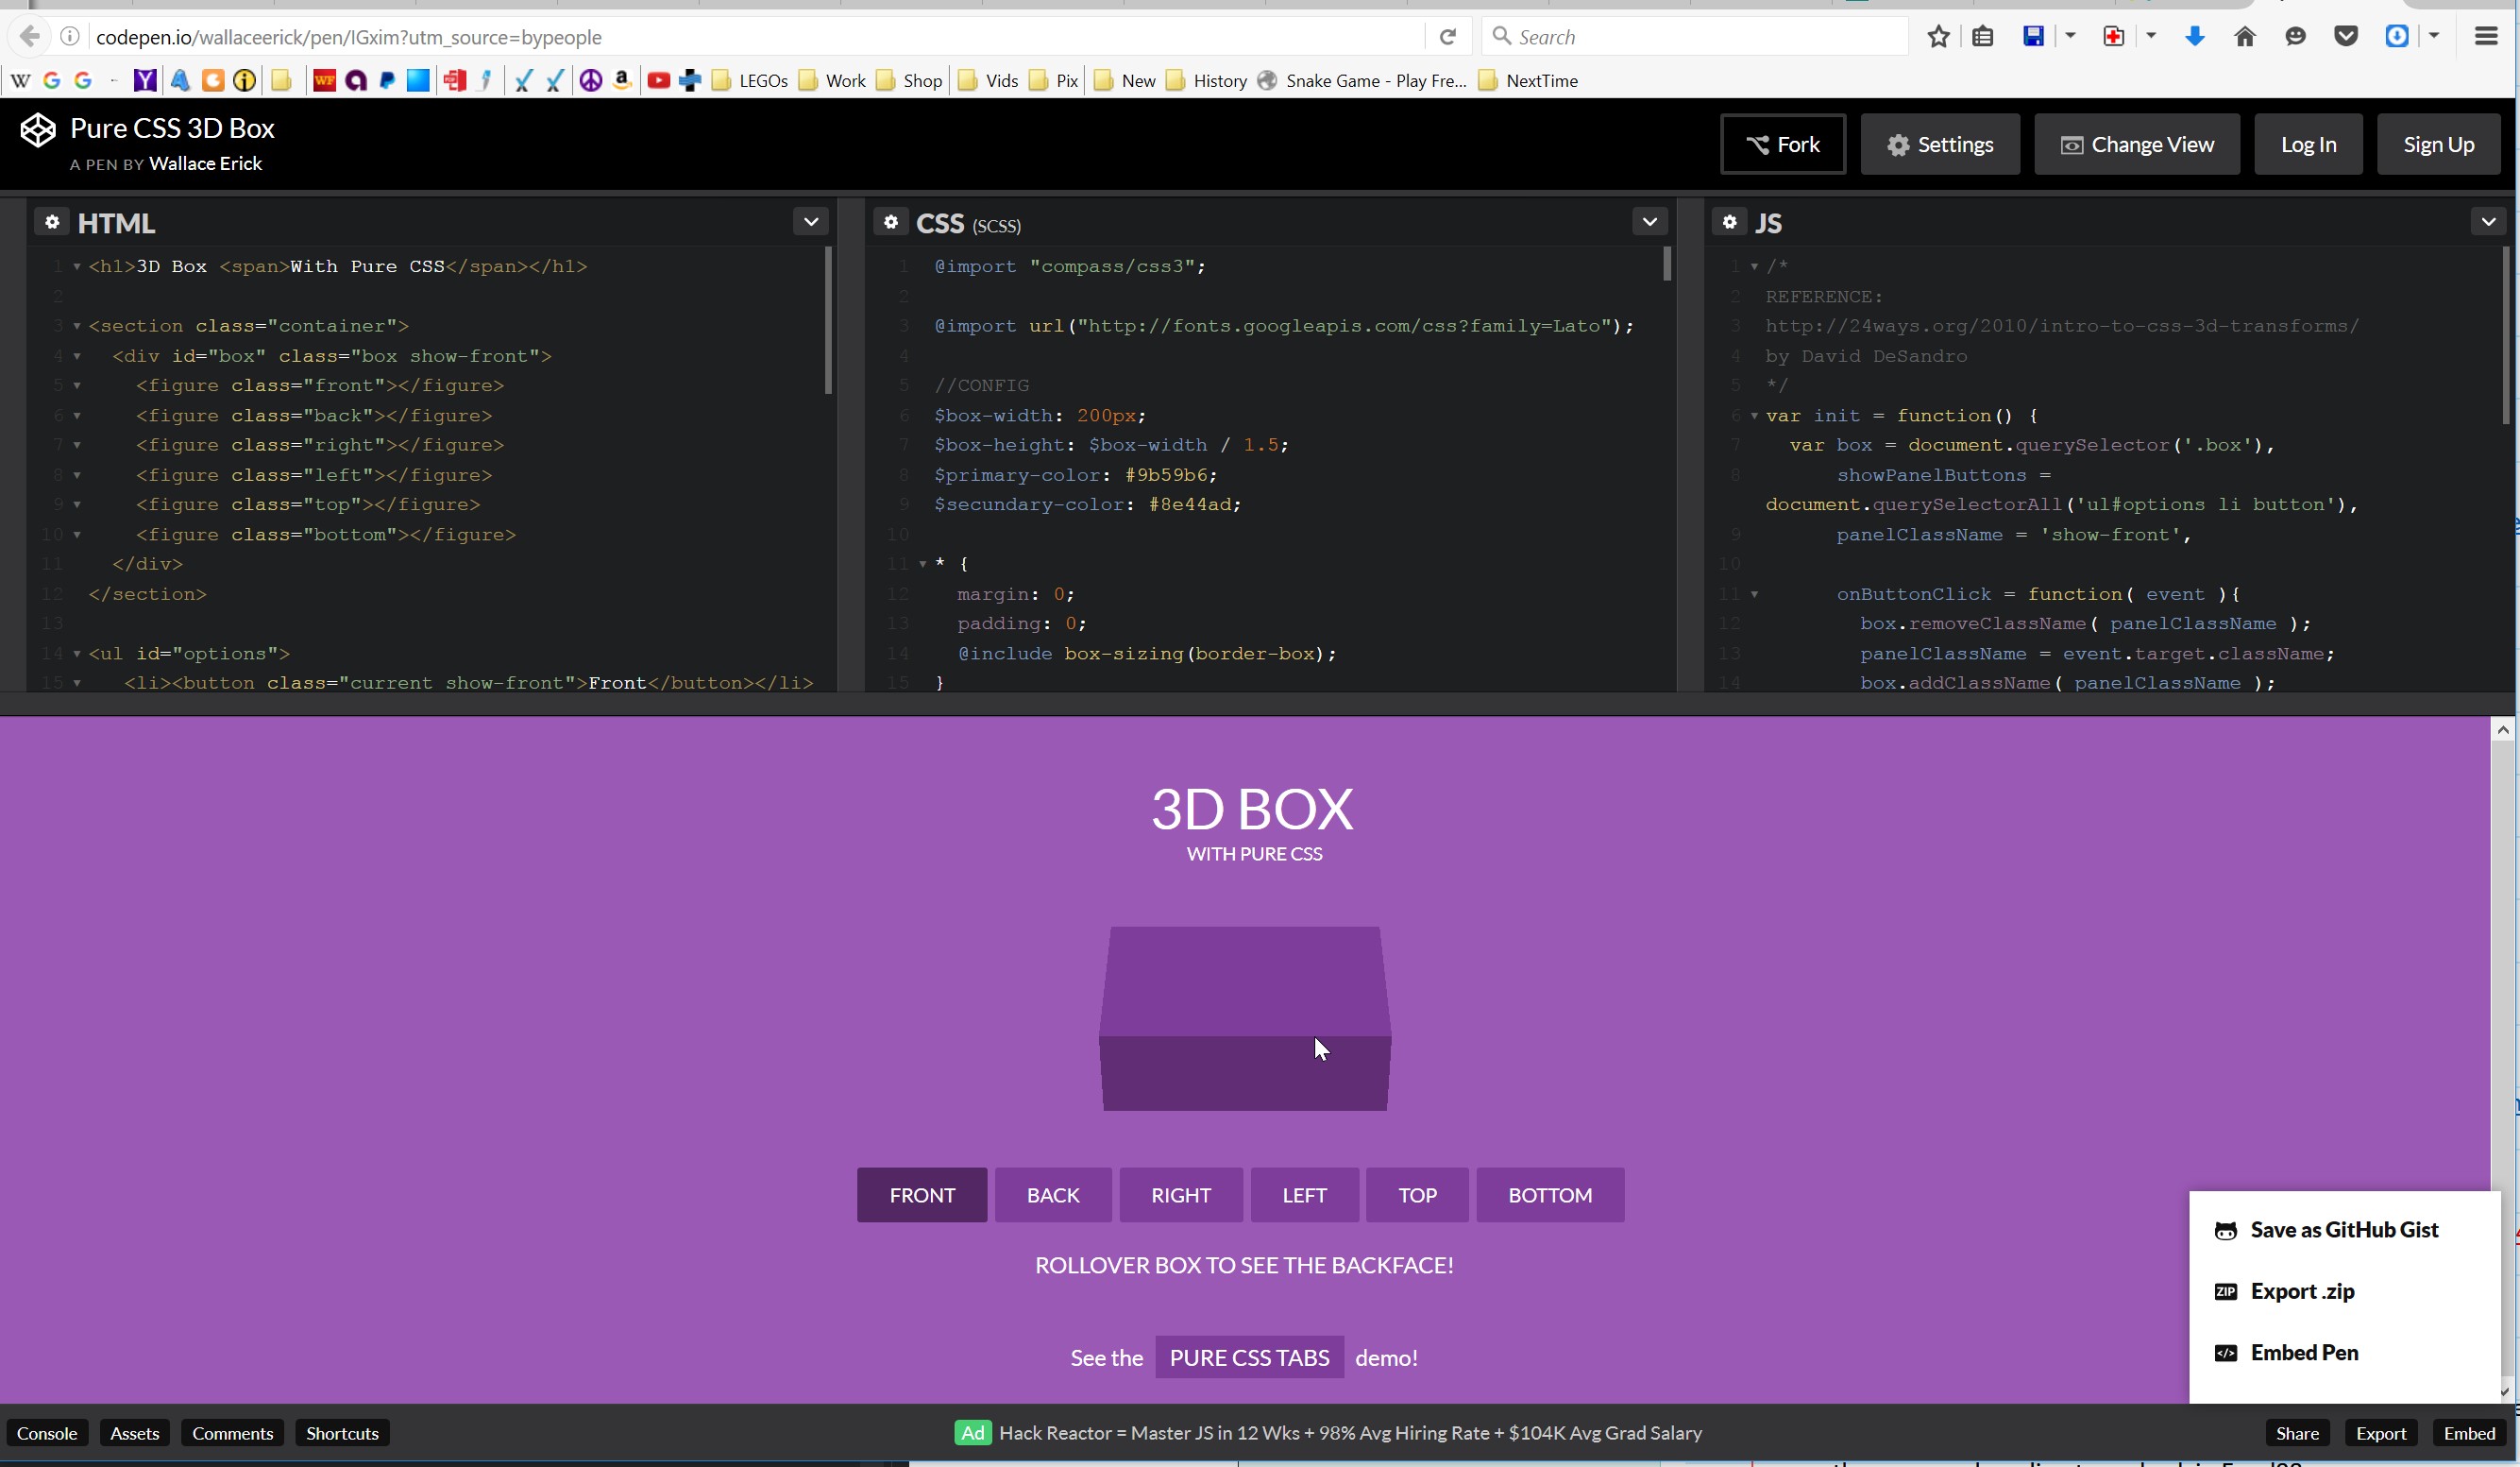Show the BOTTOM face of box

tap(1549, 1195)
